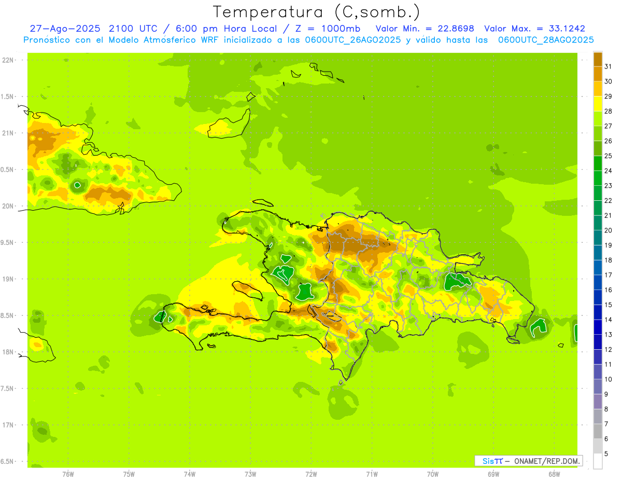Click the dark blue swatch between 13 and 14
Viewport: 622px width, 481px height.
pos(598,327)
